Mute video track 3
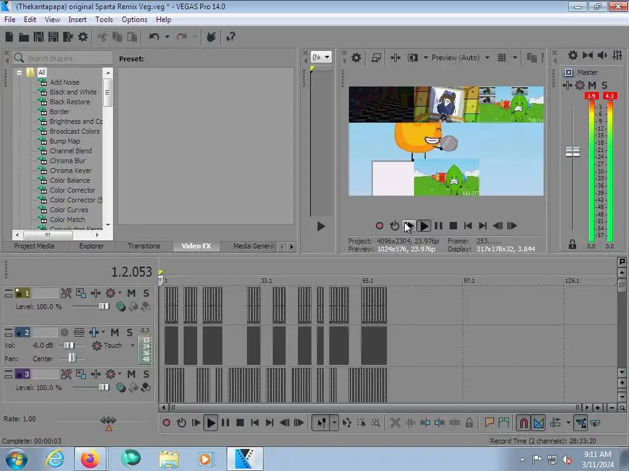Screen dimensions: 629x471 (131, 374)
